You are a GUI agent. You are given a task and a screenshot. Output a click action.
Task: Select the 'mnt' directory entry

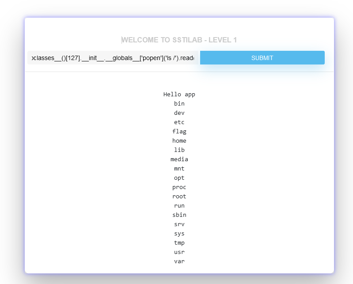[179, 169]
